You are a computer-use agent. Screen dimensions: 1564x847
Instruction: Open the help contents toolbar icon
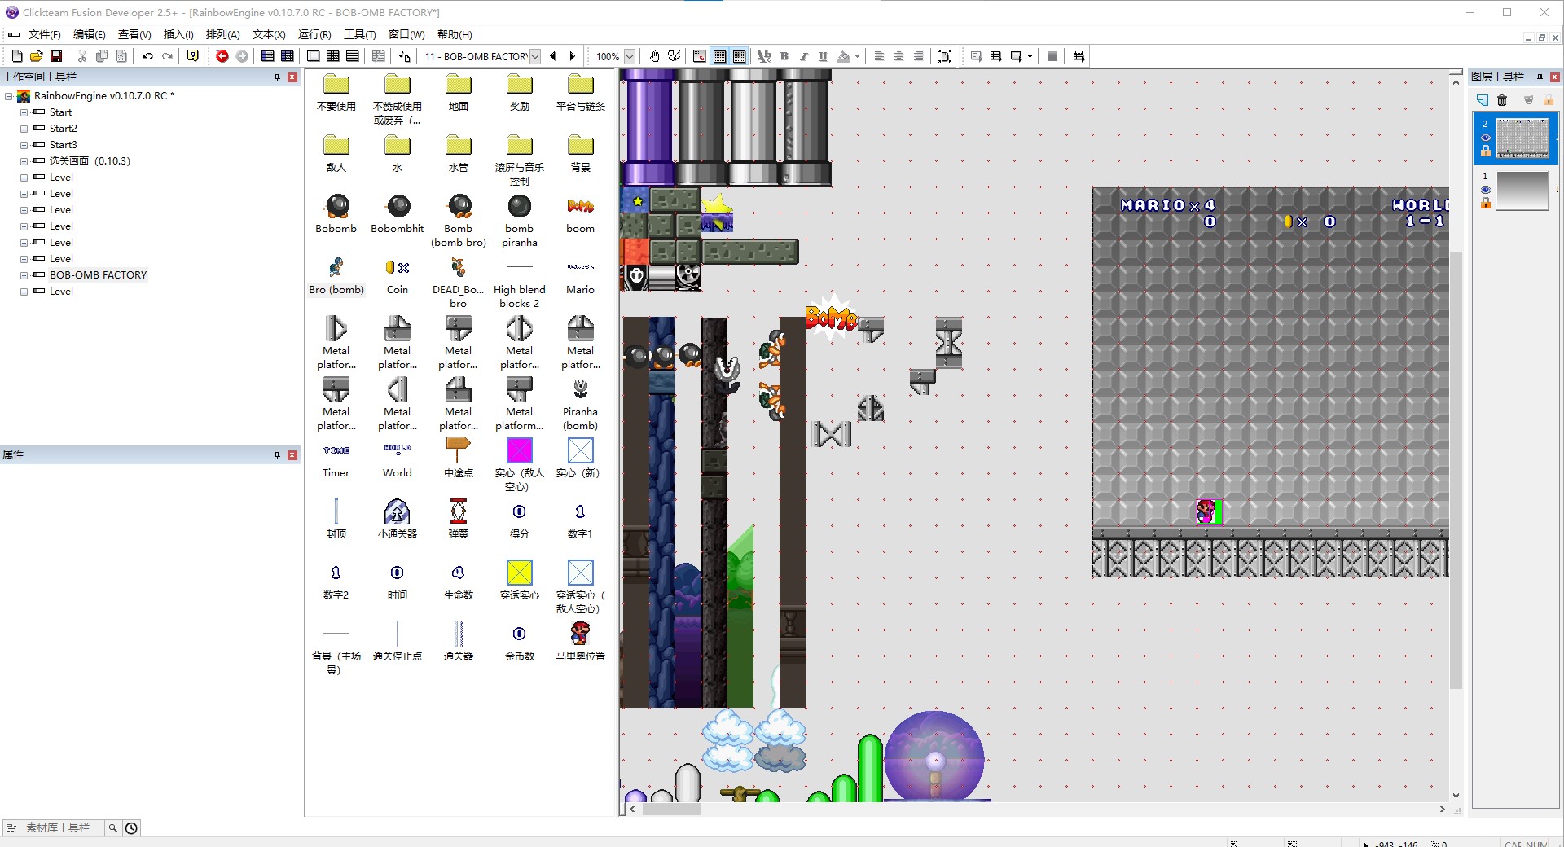tap(193, 56)
